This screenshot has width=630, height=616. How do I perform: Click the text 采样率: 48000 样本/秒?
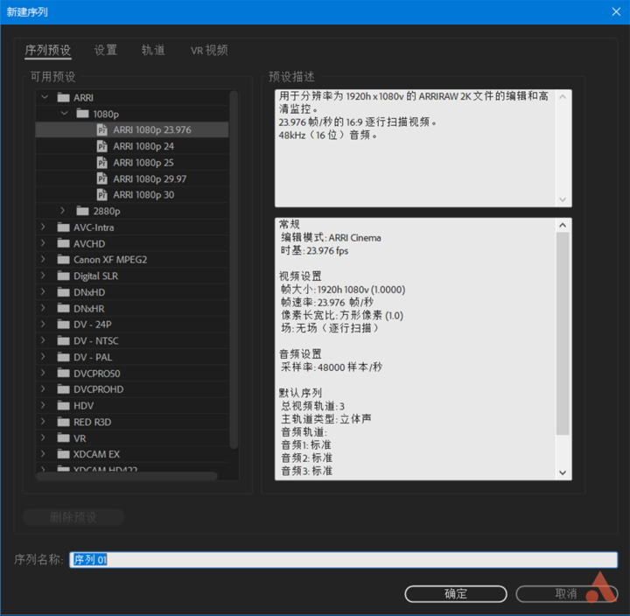[332, 367]
